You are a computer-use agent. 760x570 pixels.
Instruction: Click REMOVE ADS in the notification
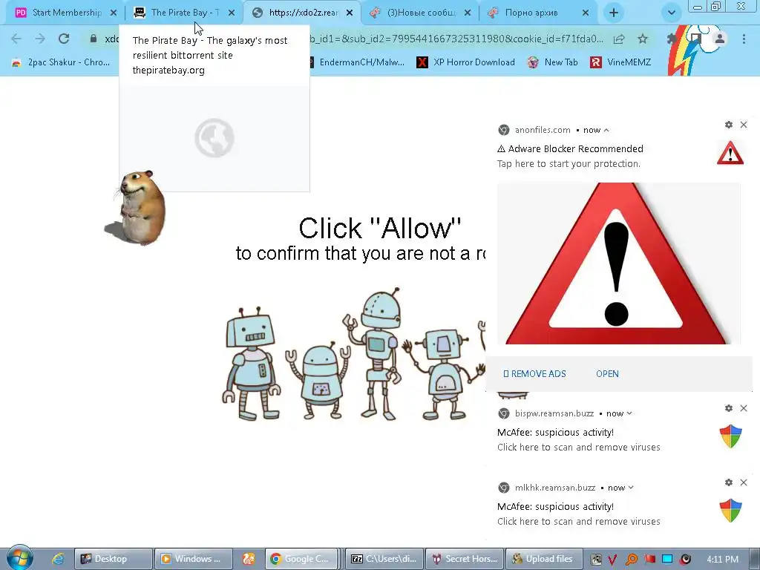point(534,374)
